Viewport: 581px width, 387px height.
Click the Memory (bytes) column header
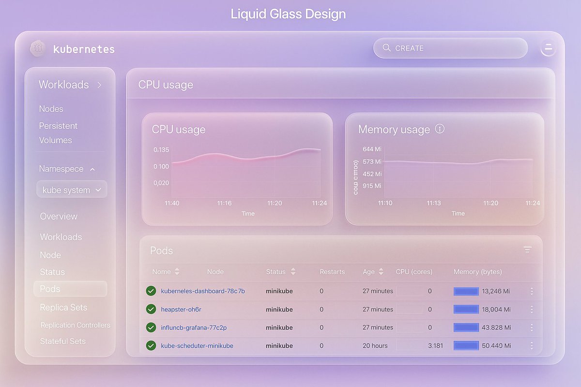(x=478, y=272)
